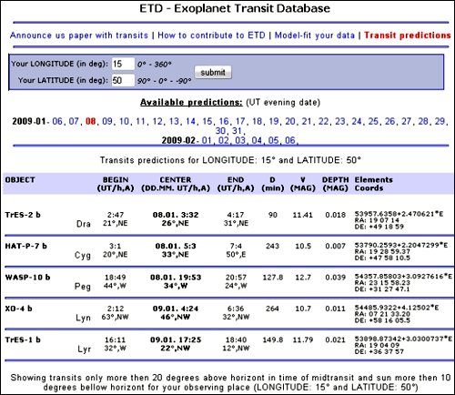The width and height of the screenshot is (455, 395).
Task: Click center time '09.01. 4:24'
Action: point(176,309)
